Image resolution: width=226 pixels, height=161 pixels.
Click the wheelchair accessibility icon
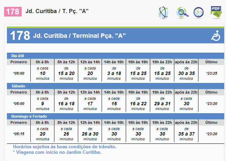(216, 36)
